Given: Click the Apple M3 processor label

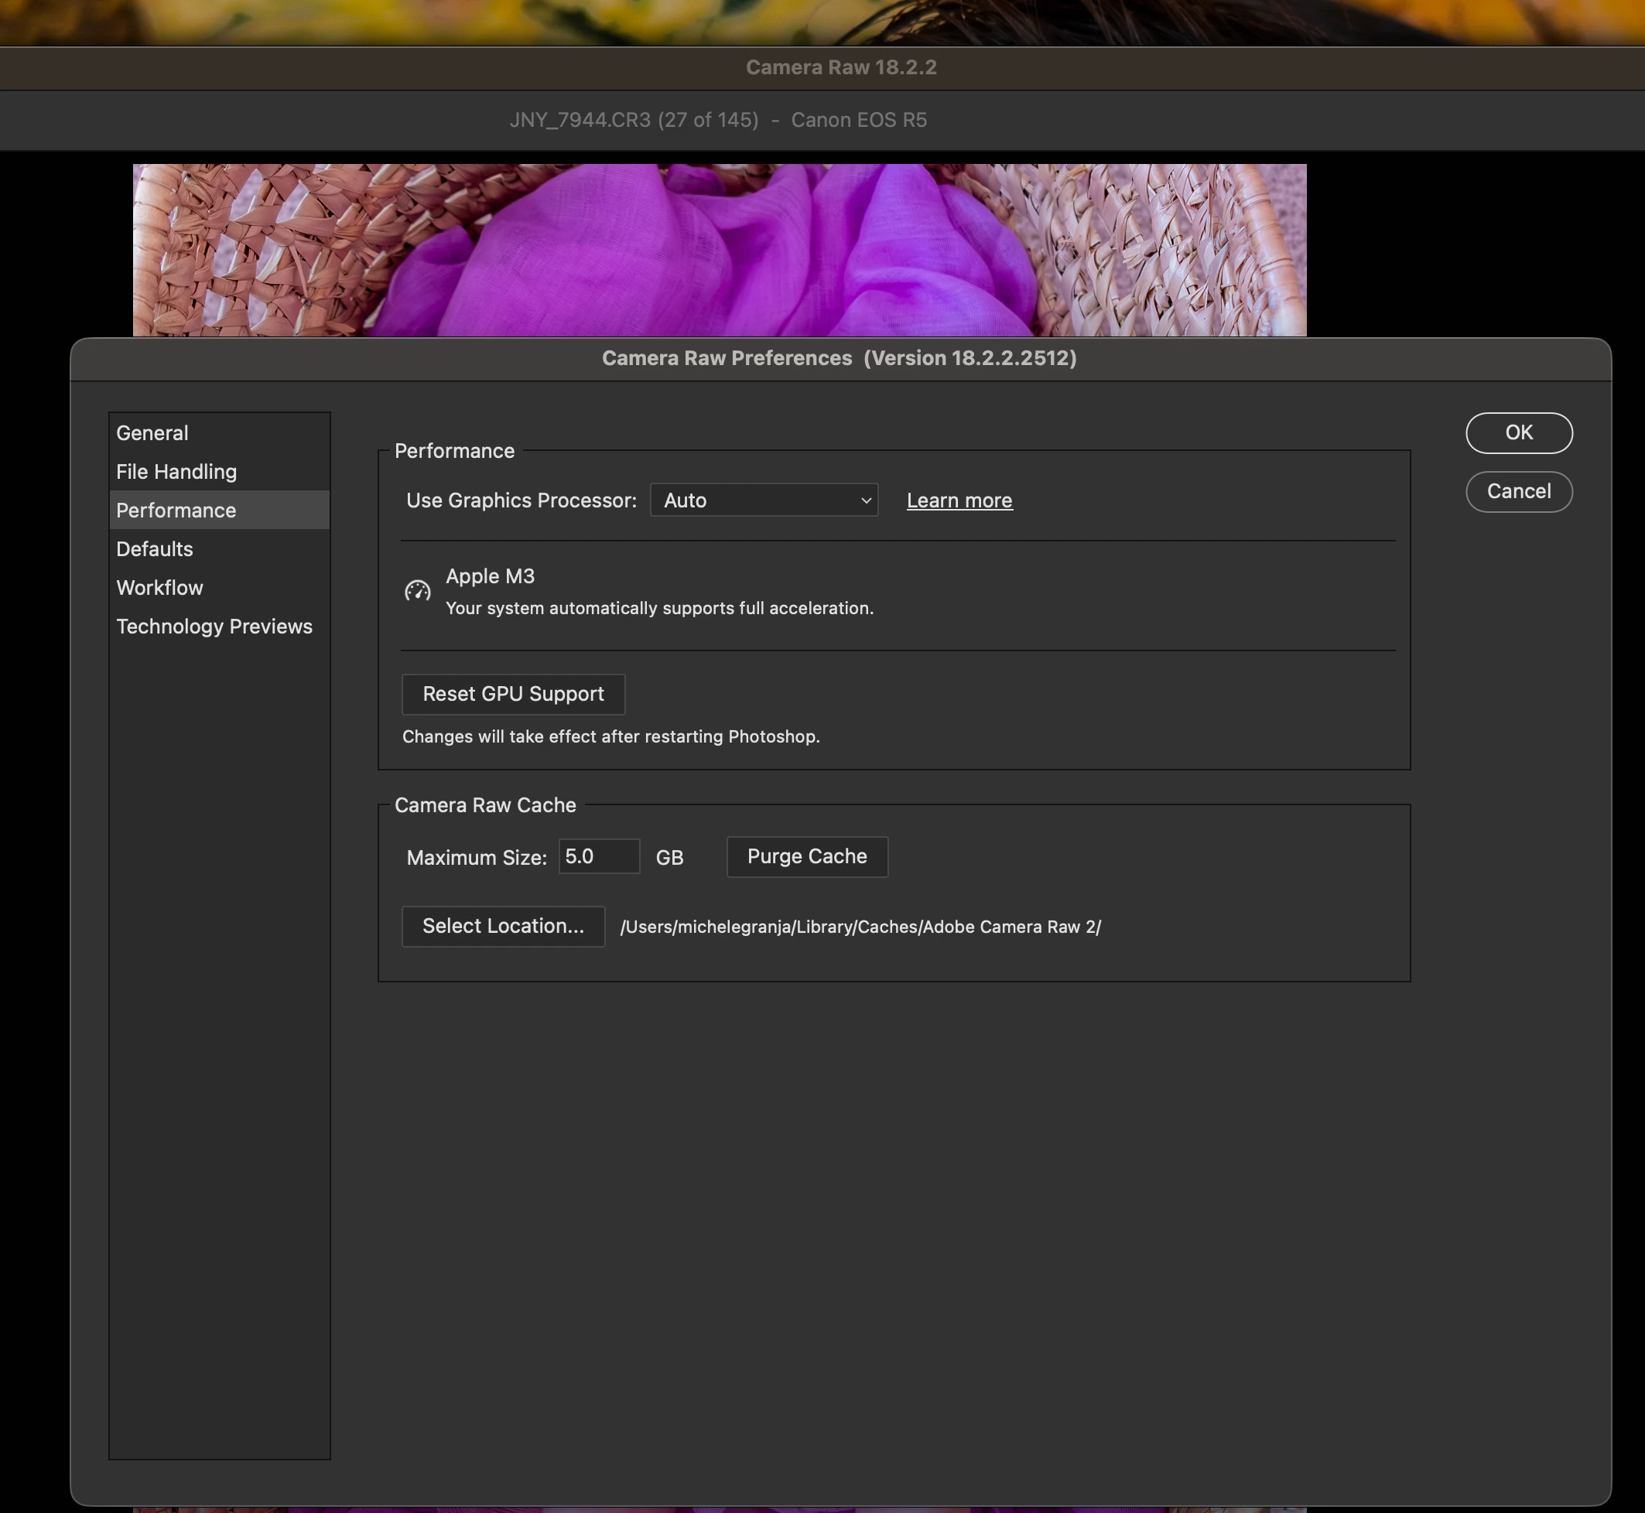Looking at the screenshot, I should coord(490,576).
